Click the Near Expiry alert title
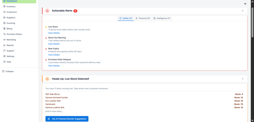 (x=54, y=49)
